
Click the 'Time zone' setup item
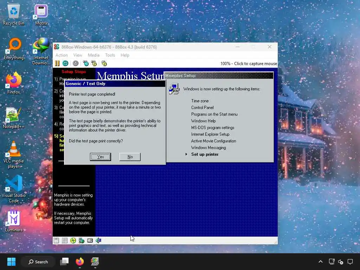200,101
